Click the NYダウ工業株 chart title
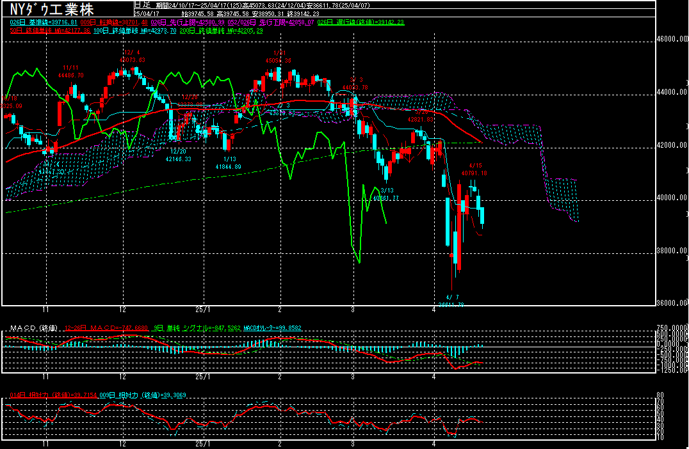 point(52,9)
